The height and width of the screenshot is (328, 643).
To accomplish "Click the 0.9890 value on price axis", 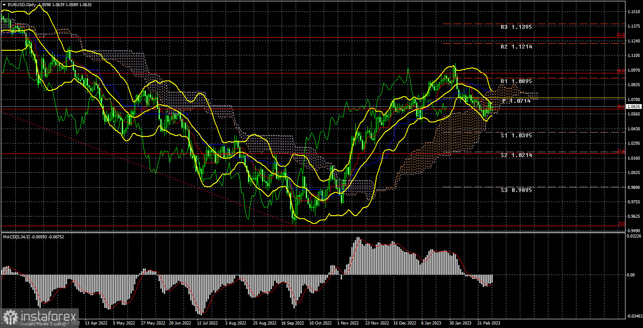I will pos(633,187).
